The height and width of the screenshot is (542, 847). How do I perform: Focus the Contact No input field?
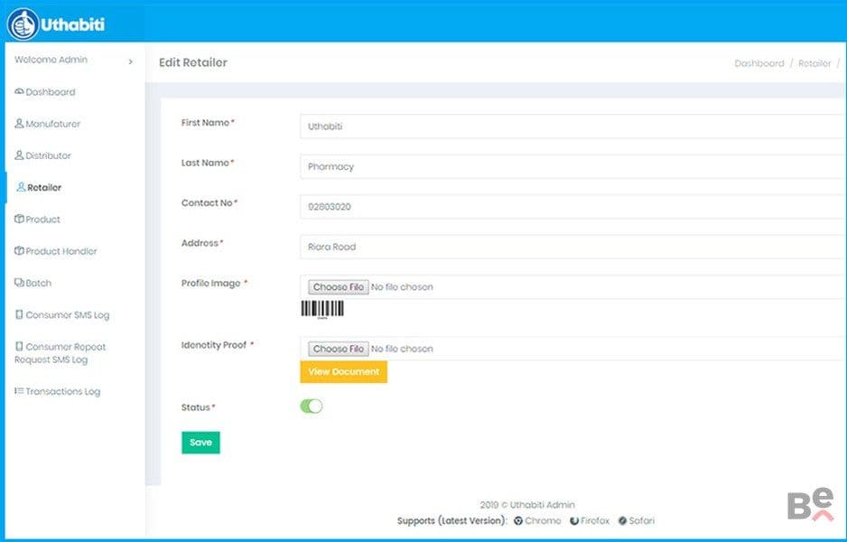573,207
